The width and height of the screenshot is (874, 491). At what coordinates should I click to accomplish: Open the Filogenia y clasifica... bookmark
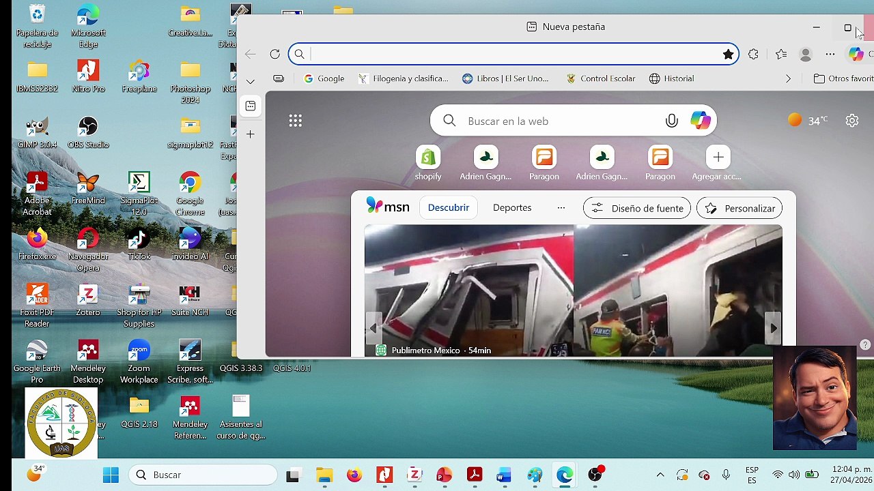pyautogui.click(x=403, y=78)
